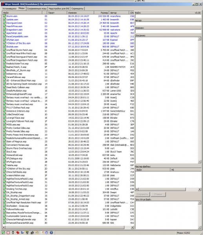
Task: Select the Skyrim Flora Overhaul.esp row
Action: coord(69,148)
